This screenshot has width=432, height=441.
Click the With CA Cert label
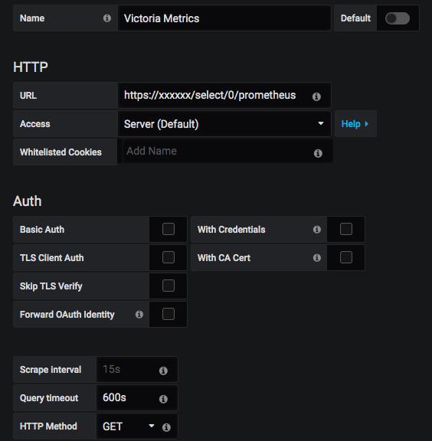(x=224, y=258)
